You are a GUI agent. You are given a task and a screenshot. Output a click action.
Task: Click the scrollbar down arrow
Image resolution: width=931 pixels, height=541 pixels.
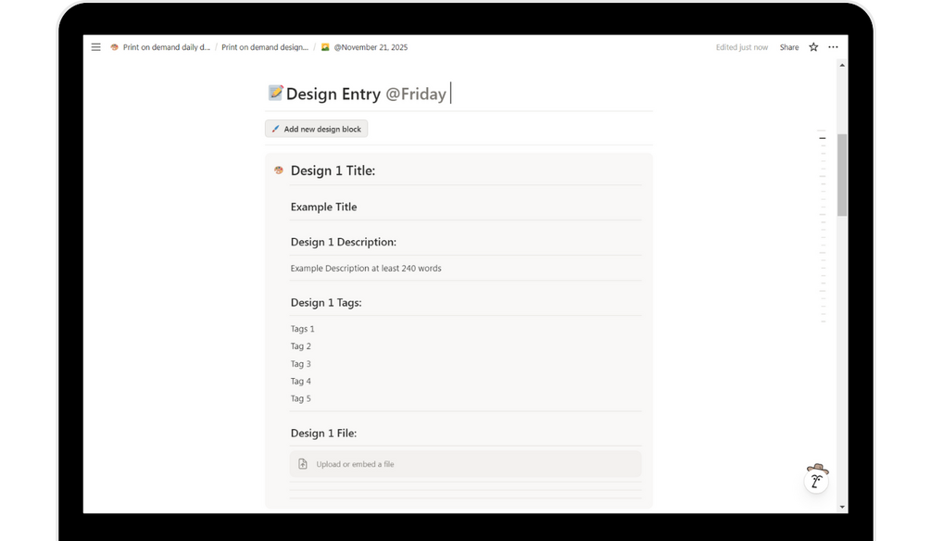coord(842,507)
